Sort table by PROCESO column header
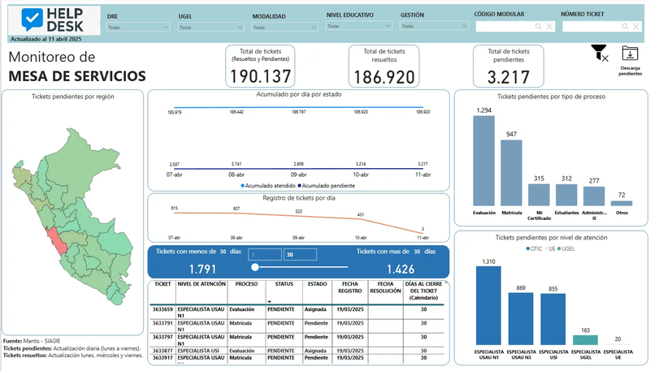The width and height of the screenshot is (650, 371). tap(246, 285)
